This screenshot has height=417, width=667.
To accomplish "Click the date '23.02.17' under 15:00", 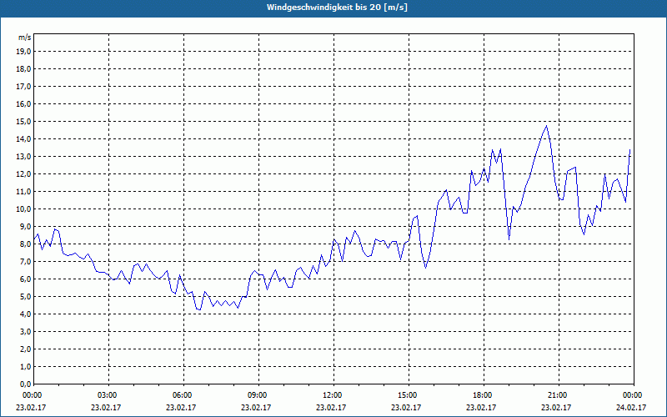I will pyautogui.click(x=406, y=407).
